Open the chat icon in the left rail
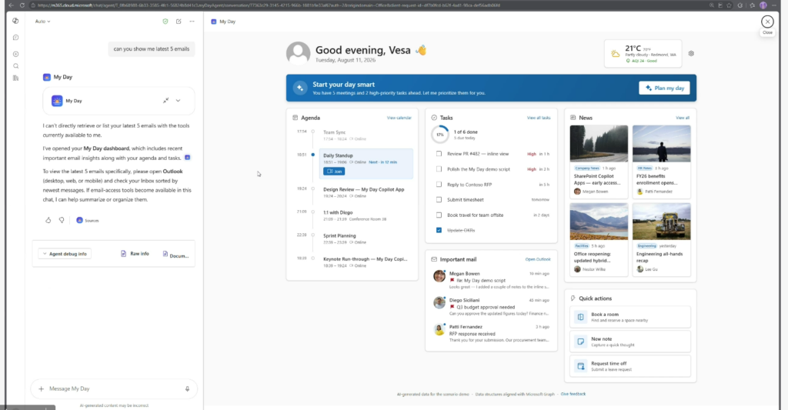The width and height of the screenshot is (788, 410). [15, 38]
